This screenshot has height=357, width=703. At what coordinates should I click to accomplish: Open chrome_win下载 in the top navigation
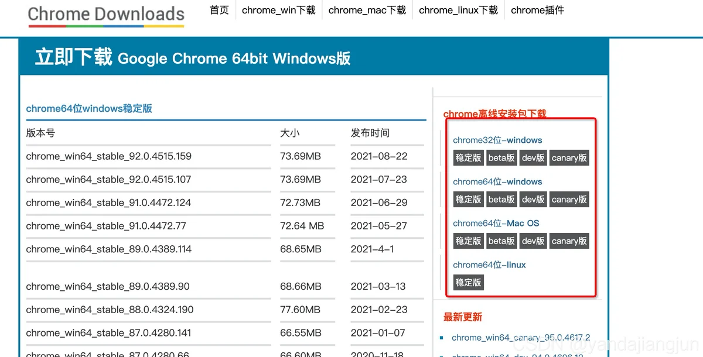(278, 10)
